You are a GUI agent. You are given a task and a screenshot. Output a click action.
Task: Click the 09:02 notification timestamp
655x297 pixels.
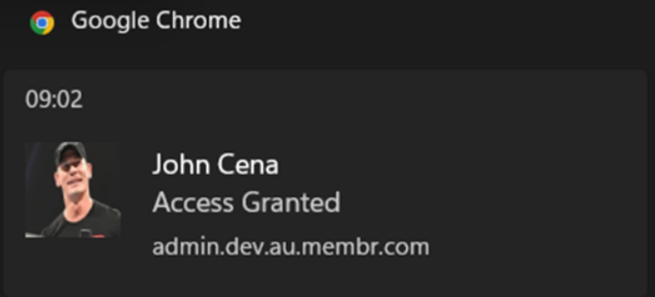[54, 100]
